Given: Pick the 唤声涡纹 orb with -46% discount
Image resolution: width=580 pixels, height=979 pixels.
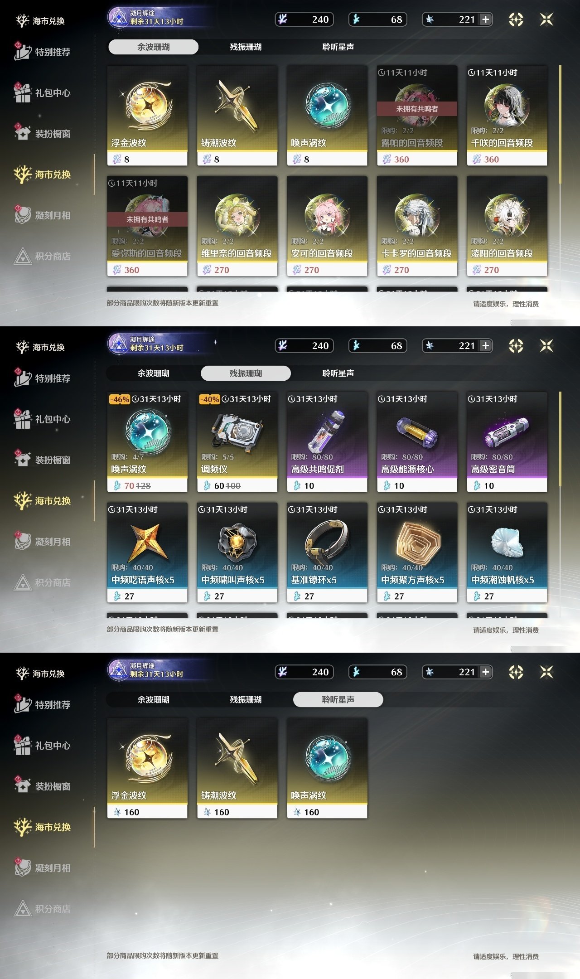Looking at the screenshot, I should 147,442.
